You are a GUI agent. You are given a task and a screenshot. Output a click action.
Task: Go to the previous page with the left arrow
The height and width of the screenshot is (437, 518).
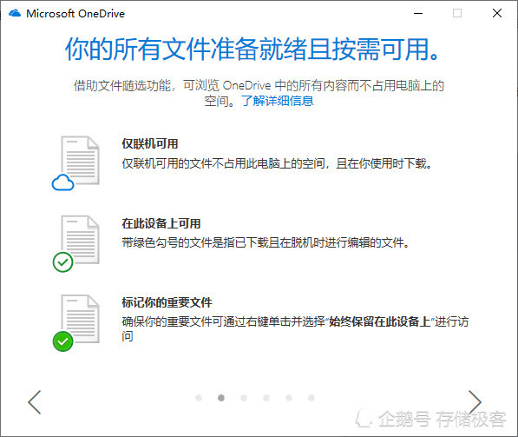click(35, 402)
